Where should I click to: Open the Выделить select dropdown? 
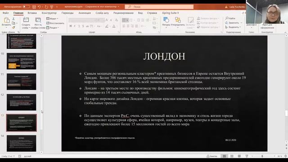coord(233,27)
